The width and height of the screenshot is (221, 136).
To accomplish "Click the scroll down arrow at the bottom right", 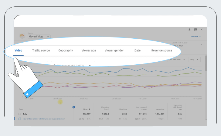I will [206, 119].
